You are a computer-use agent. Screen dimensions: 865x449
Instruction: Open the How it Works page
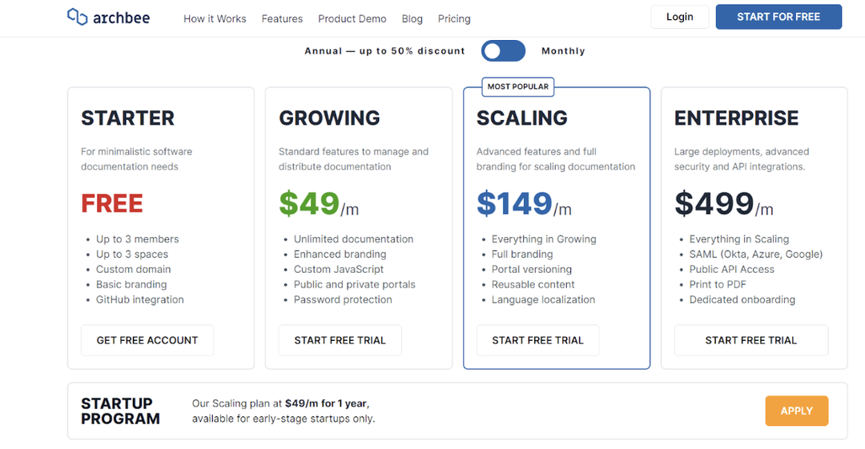215,18
